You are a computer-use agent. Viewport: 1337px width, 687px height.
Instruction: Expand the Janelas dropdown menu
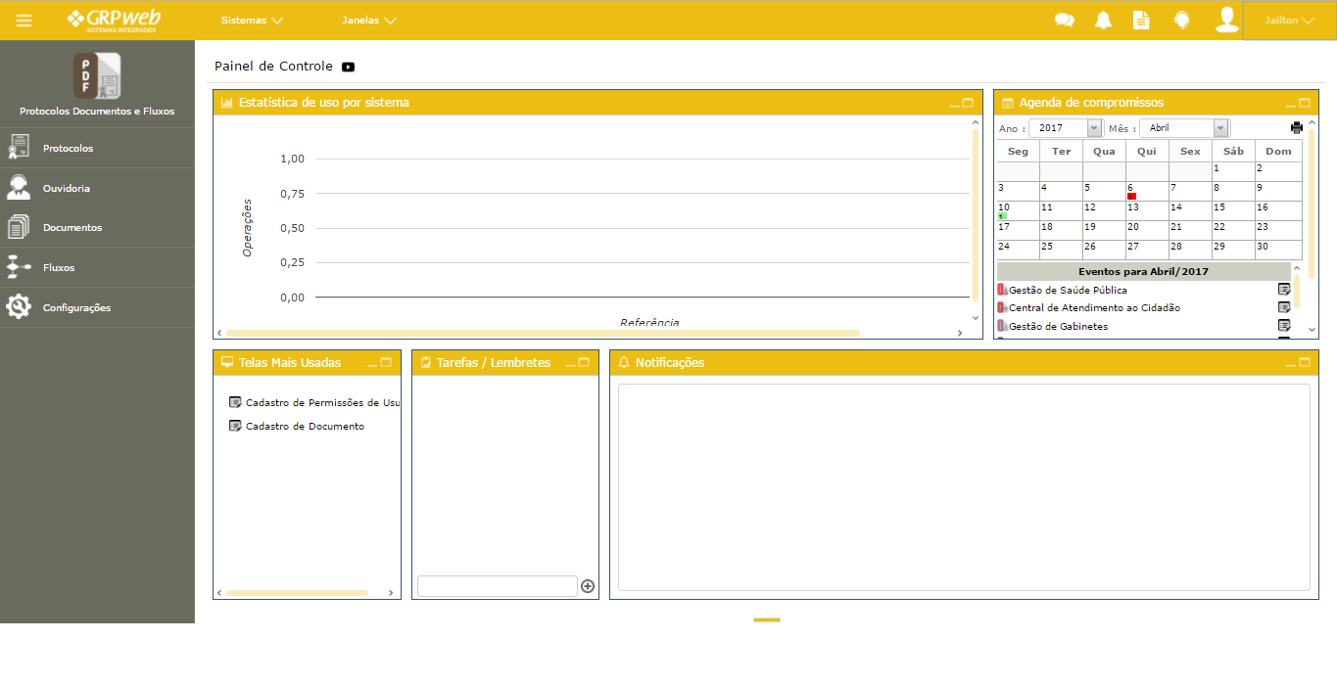pos(369,21)
